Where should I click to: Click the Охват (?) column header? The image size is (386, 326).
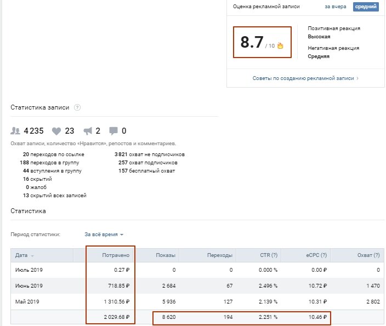(x=368, y=255)
